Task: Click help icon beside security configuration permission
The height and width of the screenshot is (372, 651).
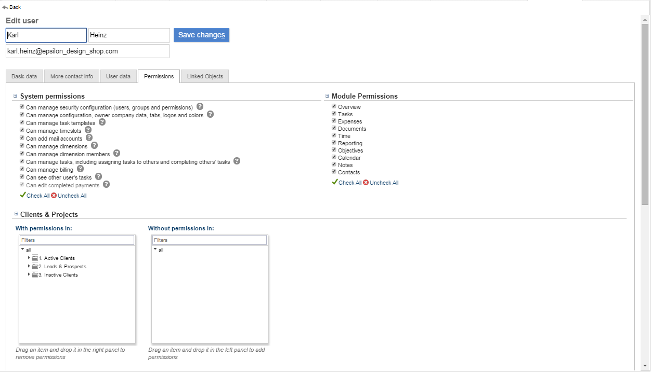Action: 200,107
